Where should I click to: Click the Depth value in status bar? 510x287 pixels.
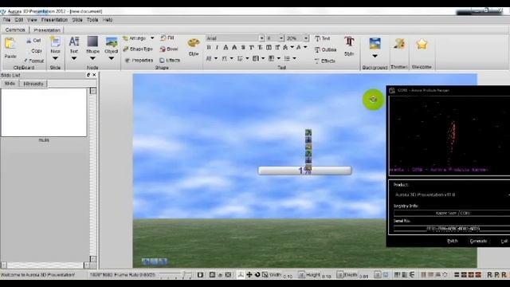click(x=363, y=277)
